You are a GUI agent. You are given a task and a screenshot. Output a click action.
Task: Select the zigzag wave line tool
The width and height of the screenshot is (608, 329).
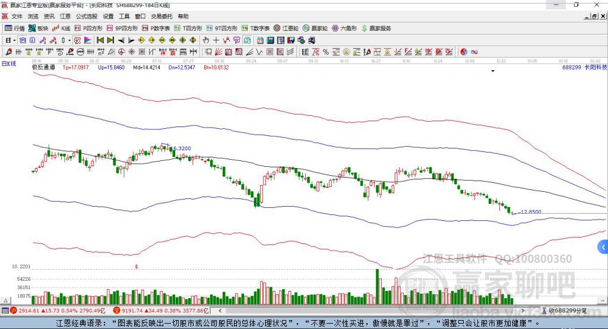tap(259, 52)
